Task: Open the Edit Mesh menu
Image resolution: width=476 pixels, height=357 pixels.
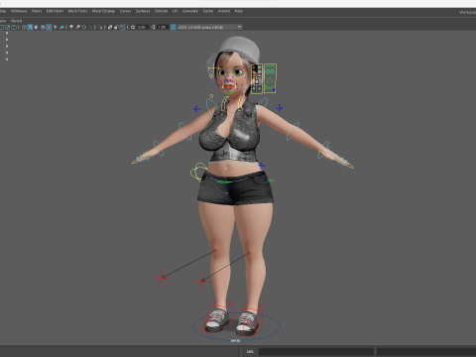Action: (x=55, y=11)
